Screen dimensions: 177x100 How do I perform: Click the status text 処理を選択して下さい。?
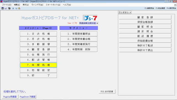(15, 92)
